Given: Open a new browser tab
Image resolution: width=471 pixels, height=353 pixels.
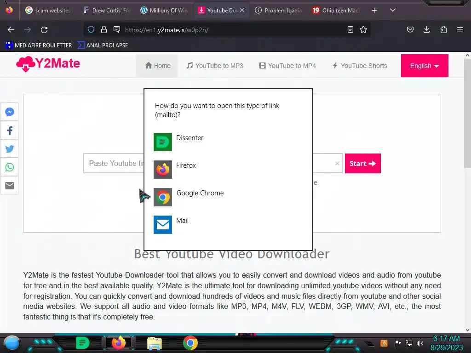Looking at the screenshot, I should click(374, 11).
